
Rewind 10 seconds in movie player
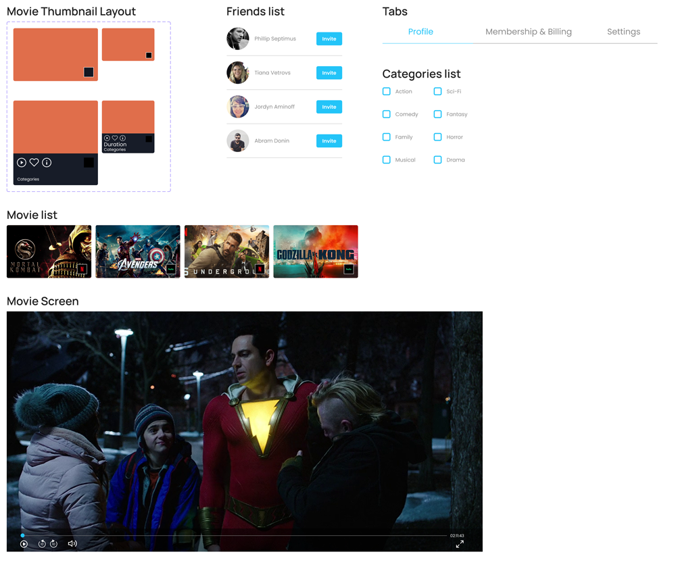pyautogui.click(x=42, y=544)
